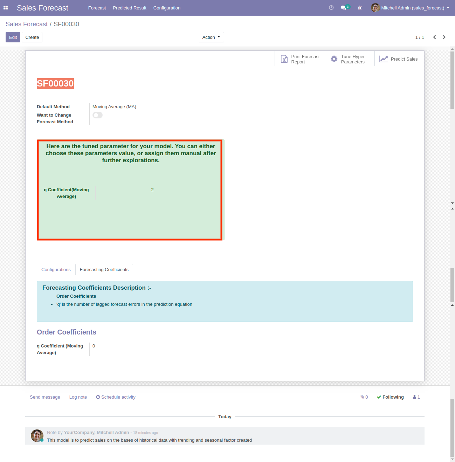Open the Configuration menu
Screen dimensions: 455x462
pyautogui.click(x=167, y=8)
